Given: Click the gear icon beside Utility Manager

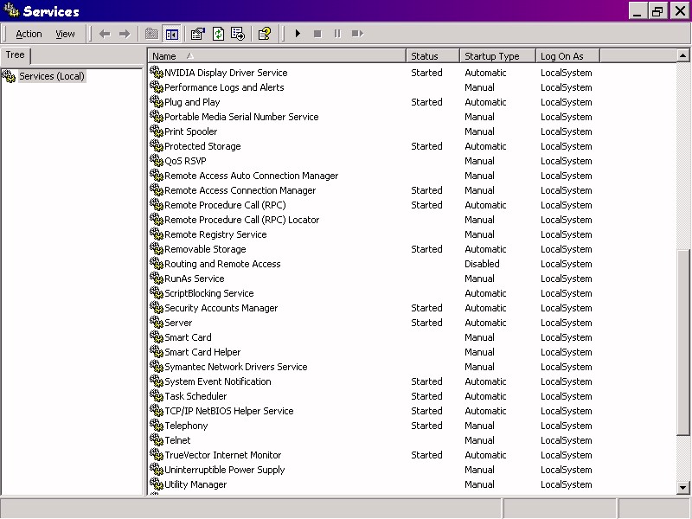Looking at the screenshot, I should click(157, 484).
